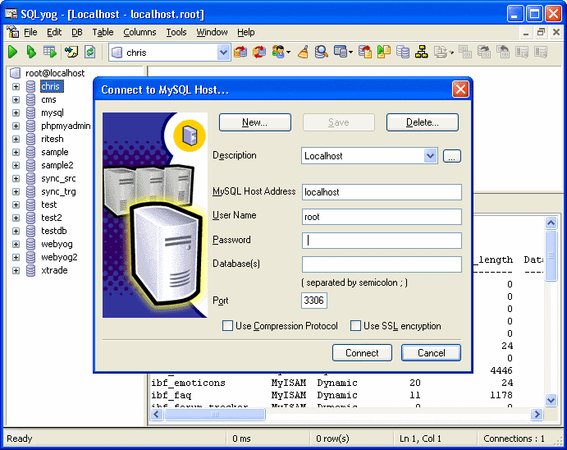Open the Tools menu
Image resolution: width=567 pixels, height=450 pixels.
(176, 32)
